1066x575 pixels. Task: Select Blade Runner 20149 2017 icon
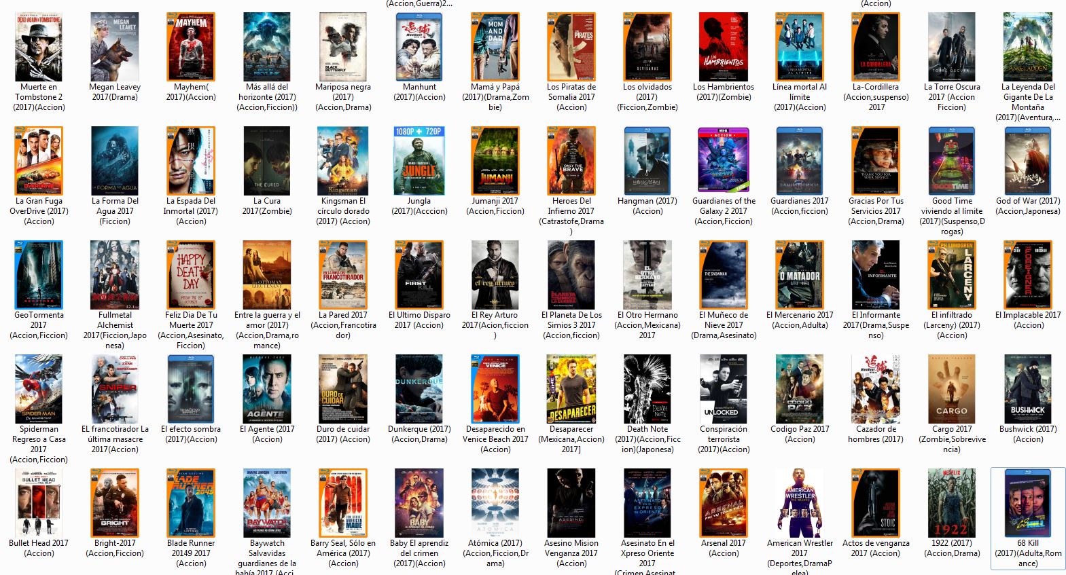191,503
